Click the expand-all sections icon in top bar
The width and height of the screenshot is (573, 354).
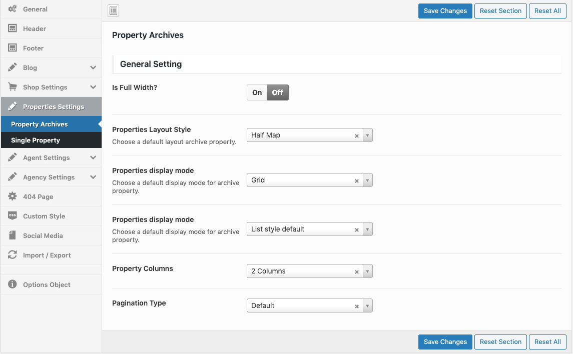[114, 10]
